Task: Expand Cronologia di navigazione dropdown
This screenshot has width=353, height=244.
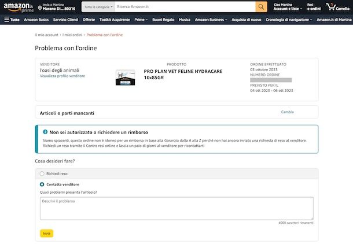Action: [289, 20]
